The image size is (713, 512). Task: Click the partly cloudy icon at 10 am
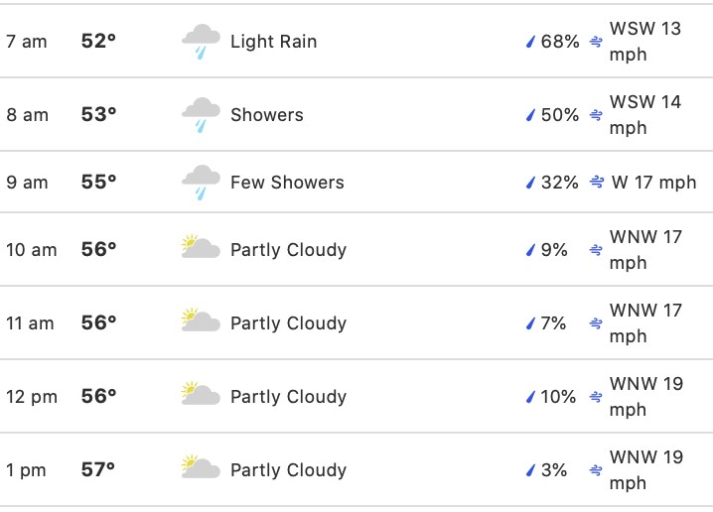[x=201, y=247]
